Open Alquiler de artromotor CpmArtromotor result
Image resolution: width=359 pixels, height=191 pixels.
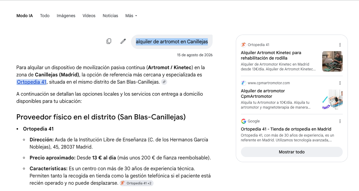[263, 94]
